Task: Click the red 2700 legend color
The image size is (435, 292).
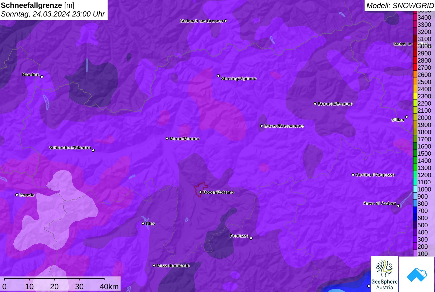Action: click(415, 67)
